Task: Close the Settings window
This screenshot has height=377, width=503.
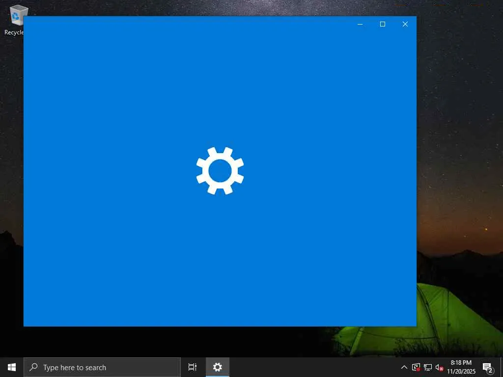Action: point(405,24)
